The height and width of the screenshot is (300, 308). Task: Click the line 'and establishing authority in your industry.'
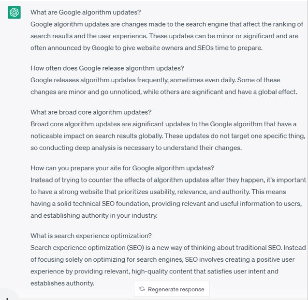pos(94,216)
